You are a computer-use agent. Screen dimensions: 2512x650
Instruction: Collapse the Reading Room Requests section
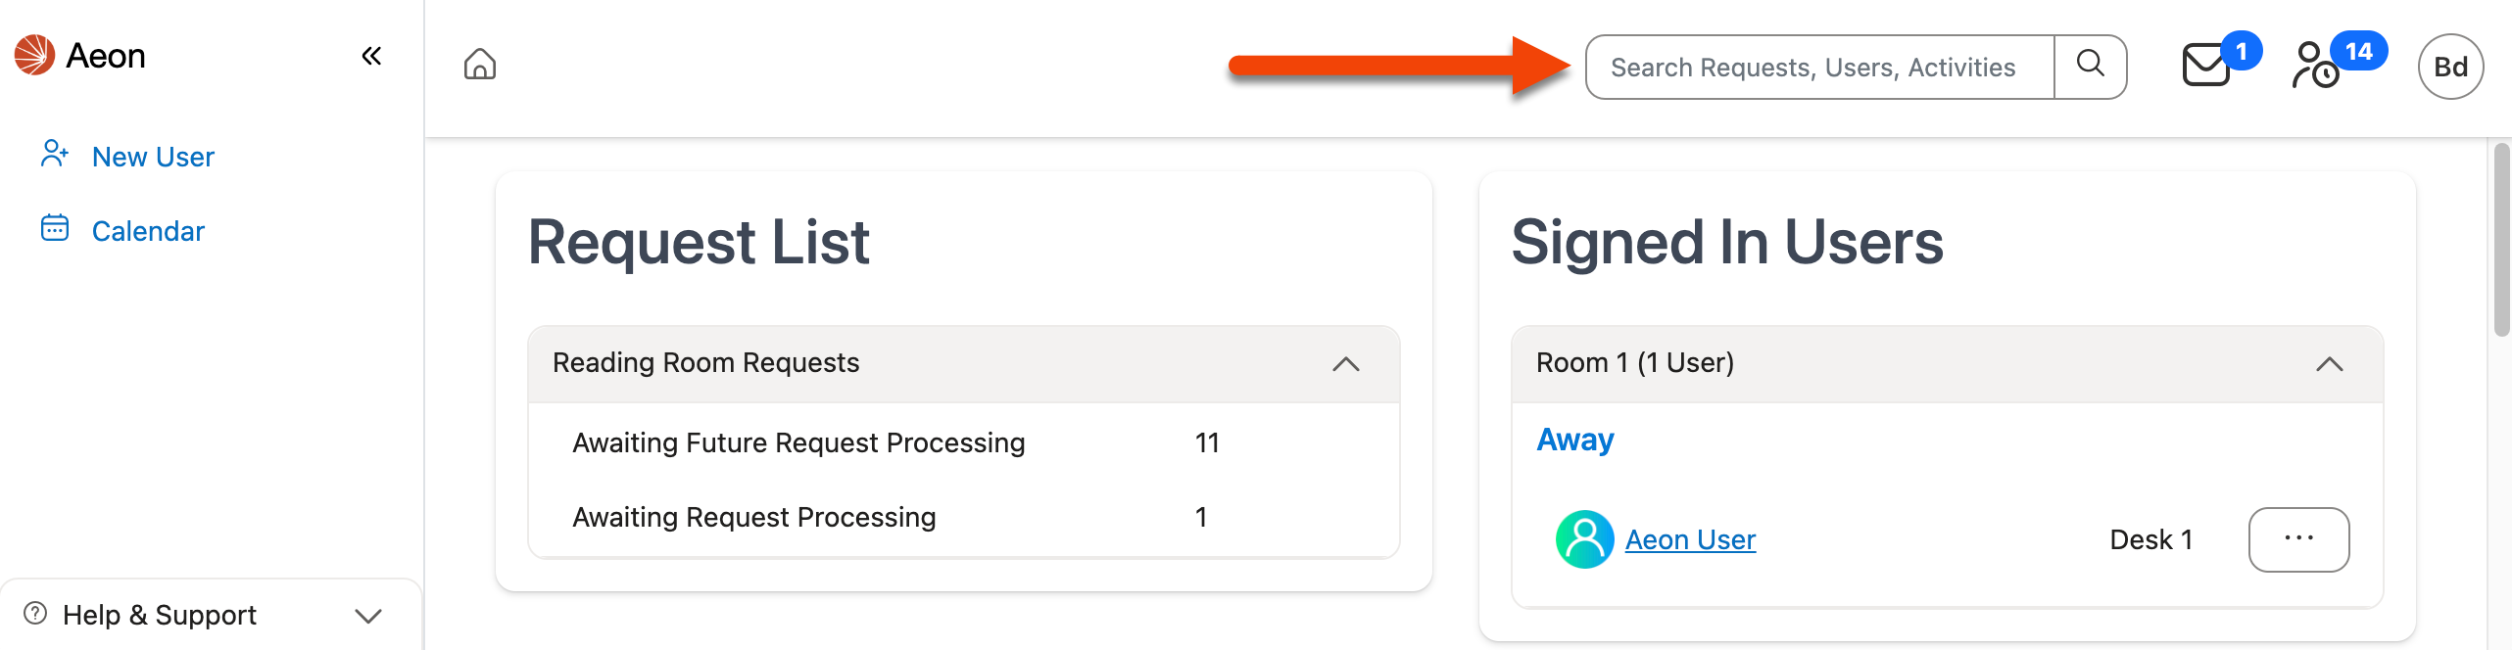tap(1346, 364)
